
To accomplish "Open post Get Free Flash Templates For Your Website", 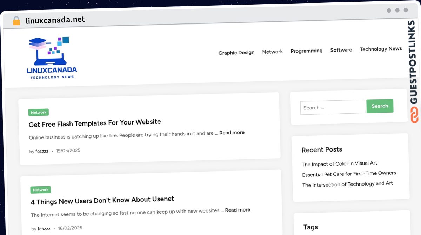I will pyautogui.click(x=95, y=123).
